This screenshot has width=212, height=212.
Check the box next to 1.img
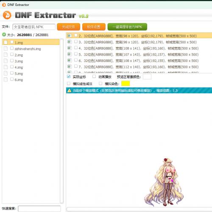pos(12,42)
